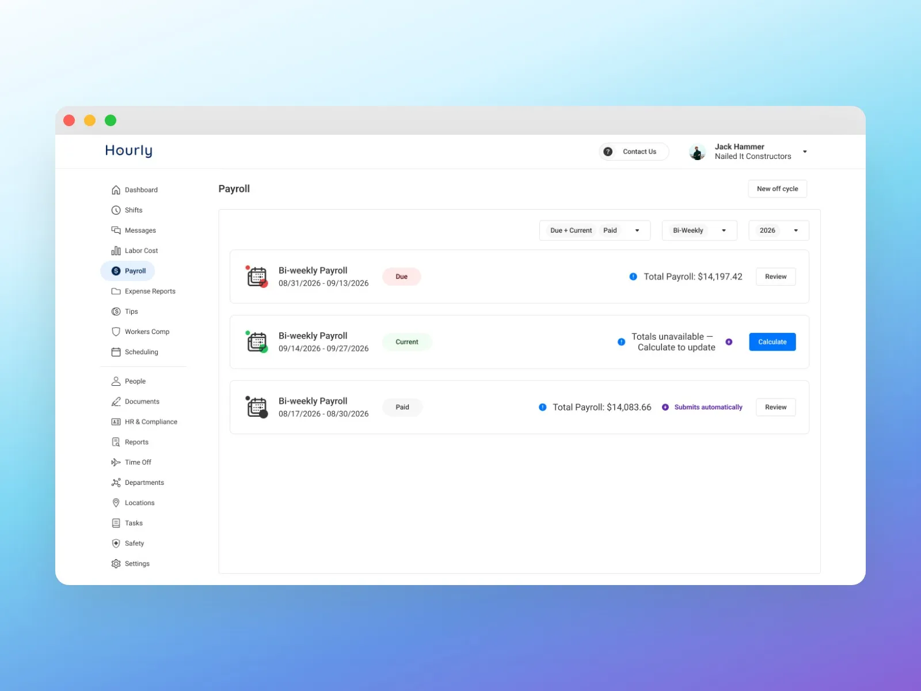Click the Shifts clock icon
Image resolution: width=921 pixels, height=691 pixels.
pyautogui.click(x=116, y=210)
